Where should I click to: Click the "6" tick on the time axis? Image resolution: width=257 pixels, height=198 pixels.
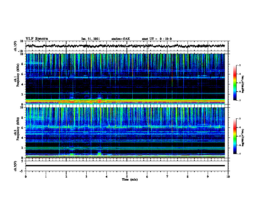tap(147, 177)
